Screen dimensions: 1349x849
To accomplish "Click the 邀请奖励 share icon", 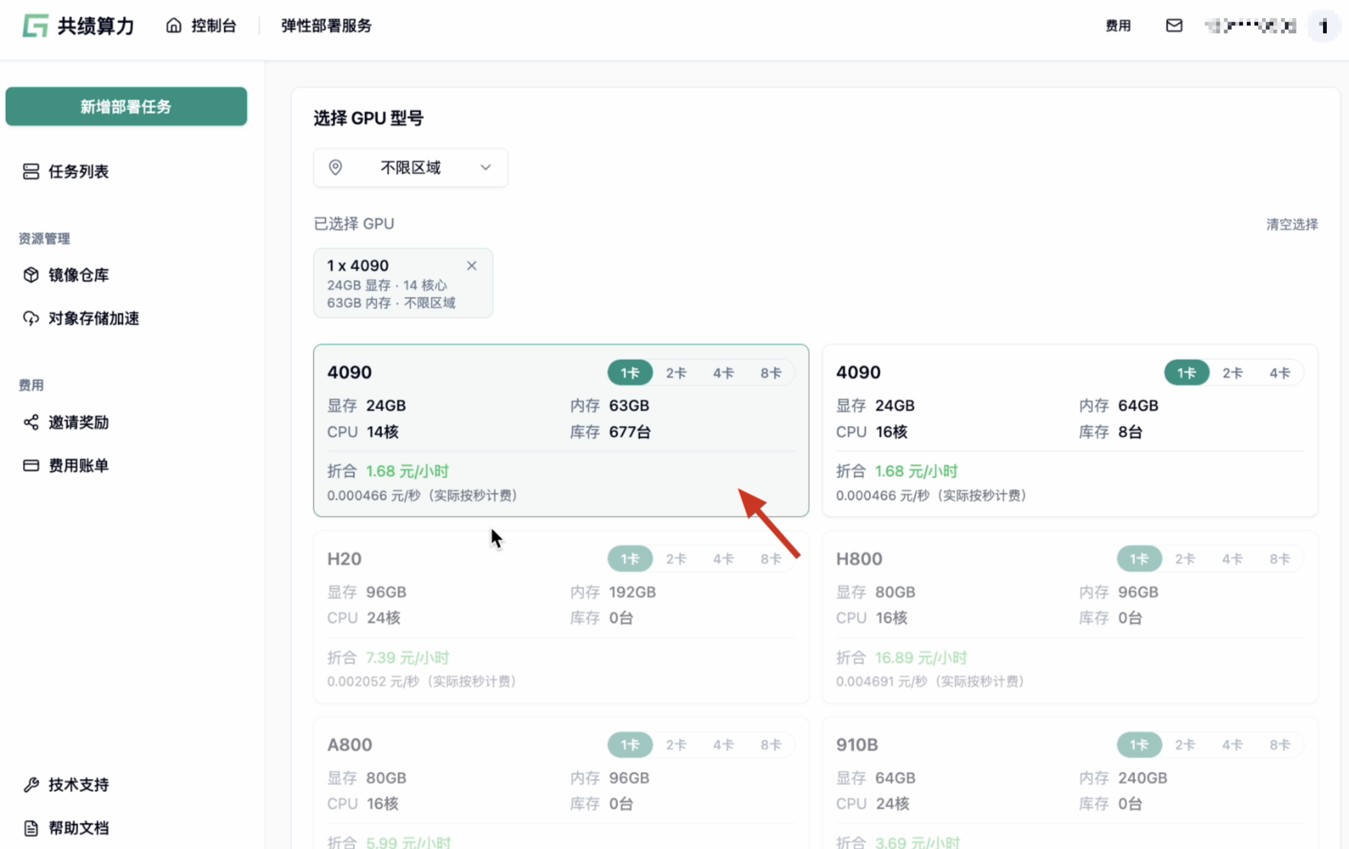I will coord(31,422).
